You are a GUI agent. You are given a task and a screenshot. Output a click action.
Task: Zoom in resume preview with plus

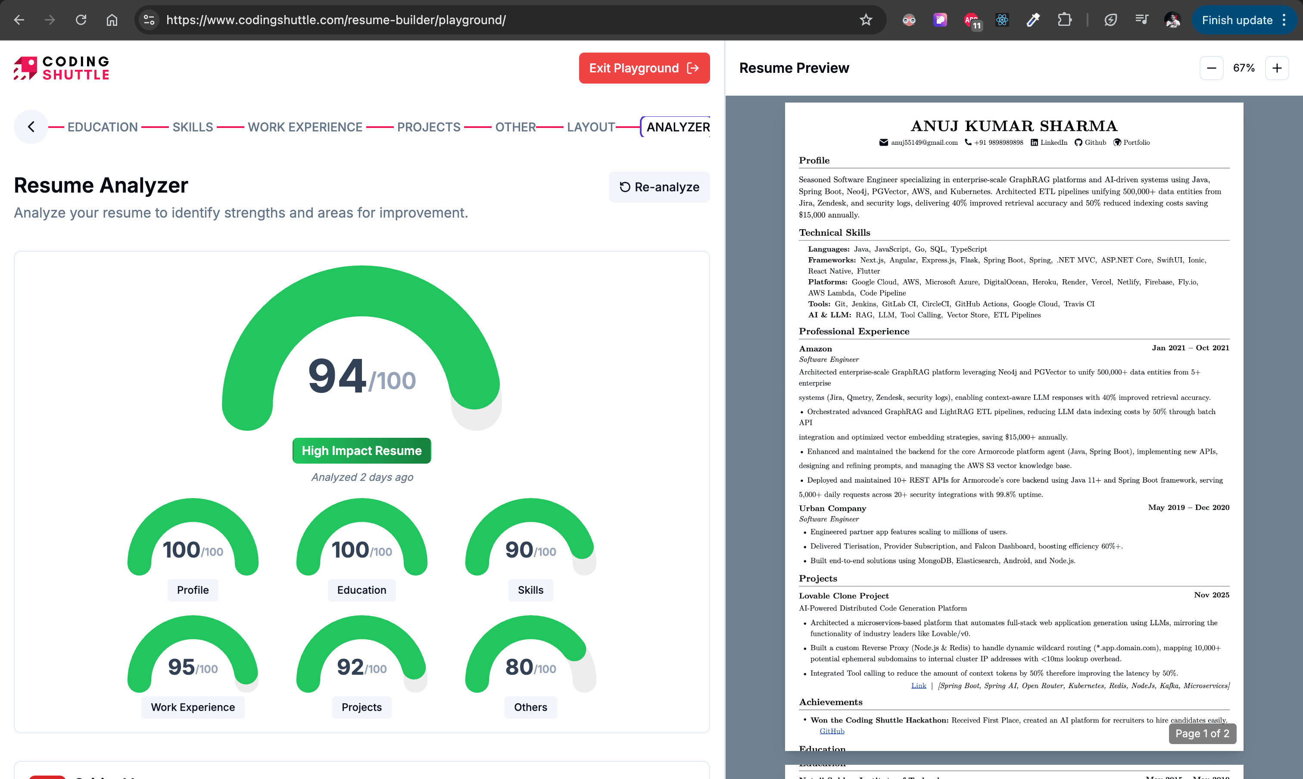(x=1277, y=68)
